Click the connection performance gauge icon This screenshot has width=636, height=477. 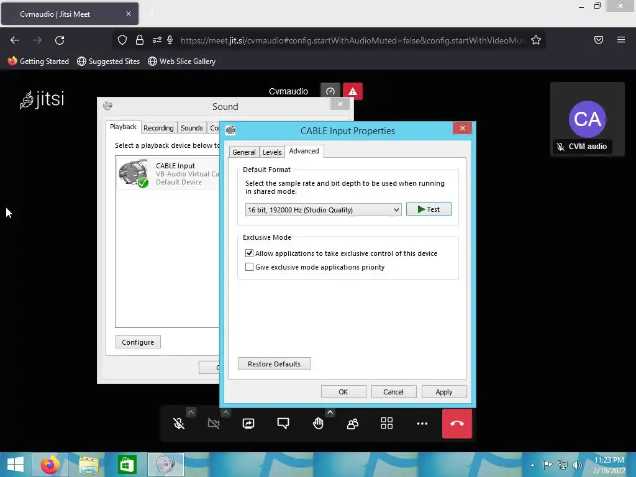(330, 91)
